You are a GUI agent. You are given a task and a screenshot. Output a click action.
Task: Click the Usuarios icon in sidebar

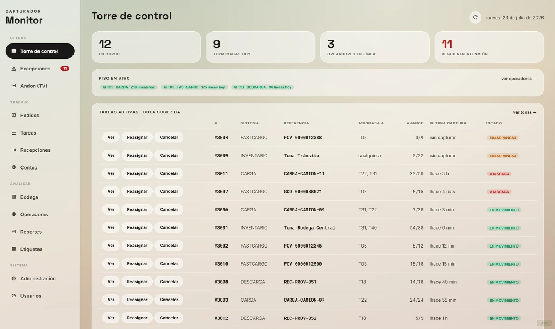click(x=14, y=296)
